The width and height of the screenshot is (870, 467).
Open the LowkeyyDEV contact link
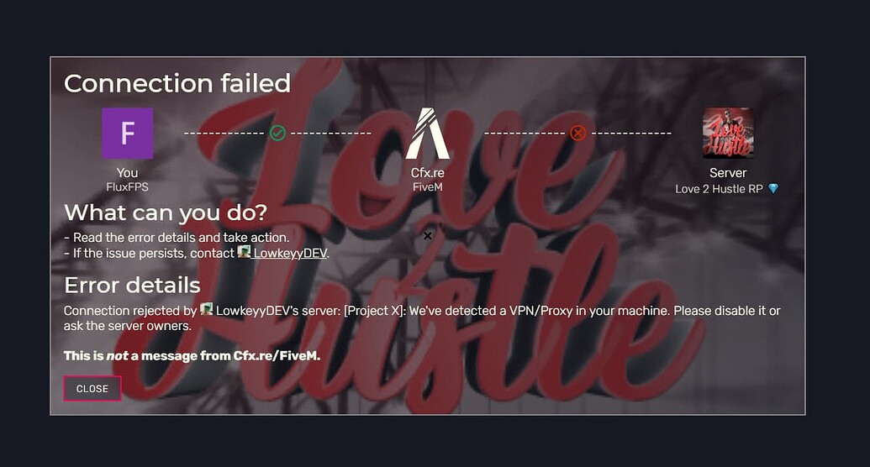tap(290, 254)
